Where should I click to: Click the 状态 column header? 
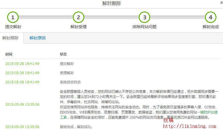point(63,54)
